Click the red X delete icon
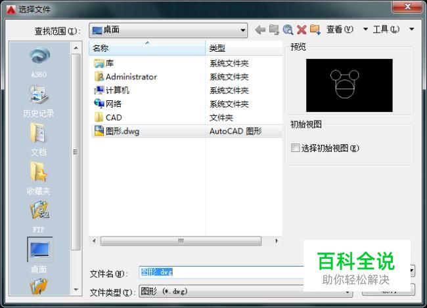The width and height of the screenshot is (427, 308). coord(302,29)
